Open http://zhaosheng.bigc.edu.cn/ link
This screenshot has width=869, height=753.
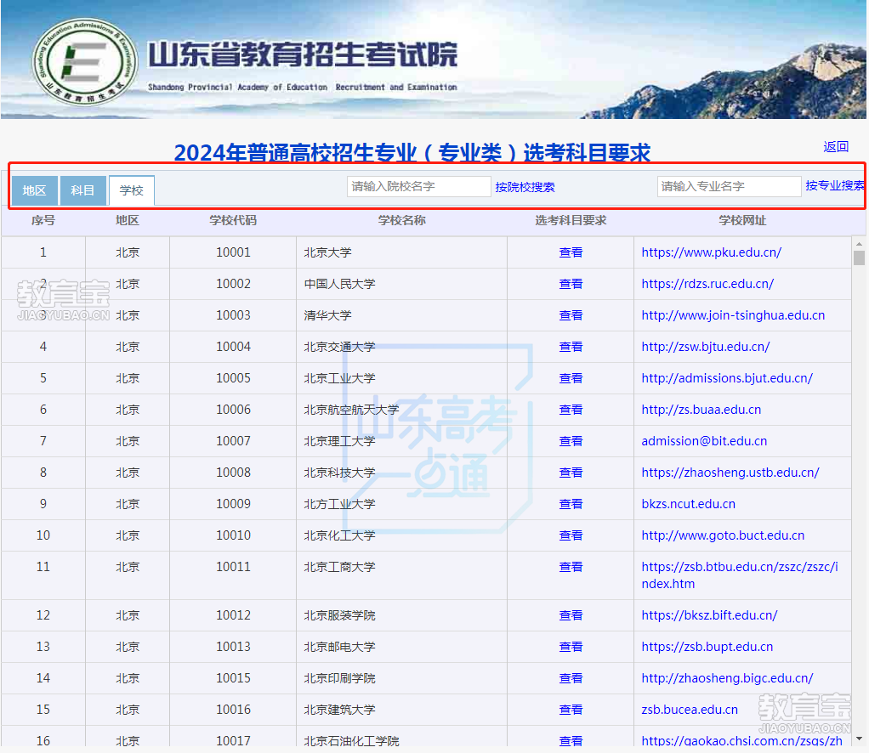pos(727,678)
